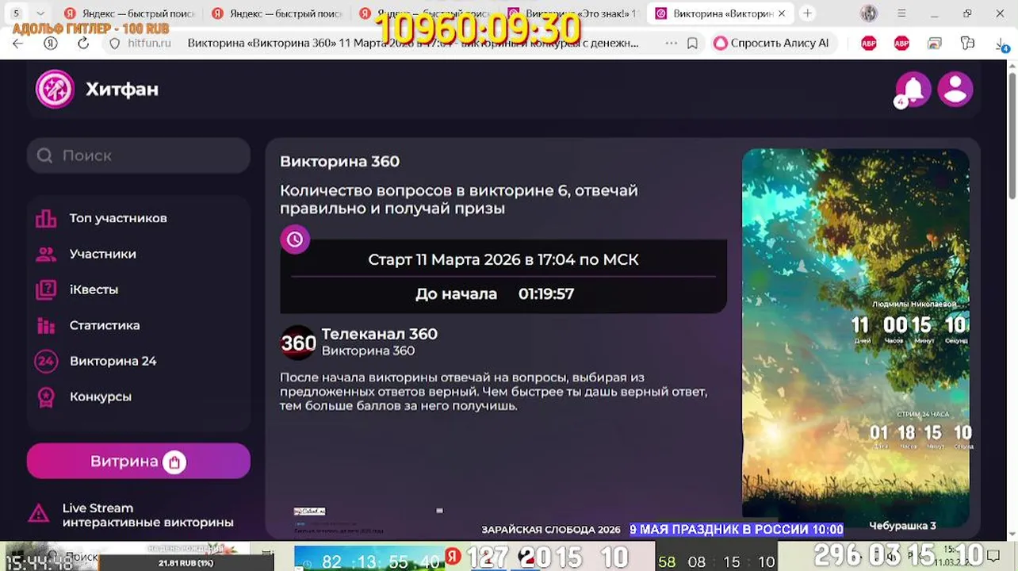Viewport: 1018px width, 571px height.
Task: Open the Викторина 24 round icon
Action: pos(46,361)
